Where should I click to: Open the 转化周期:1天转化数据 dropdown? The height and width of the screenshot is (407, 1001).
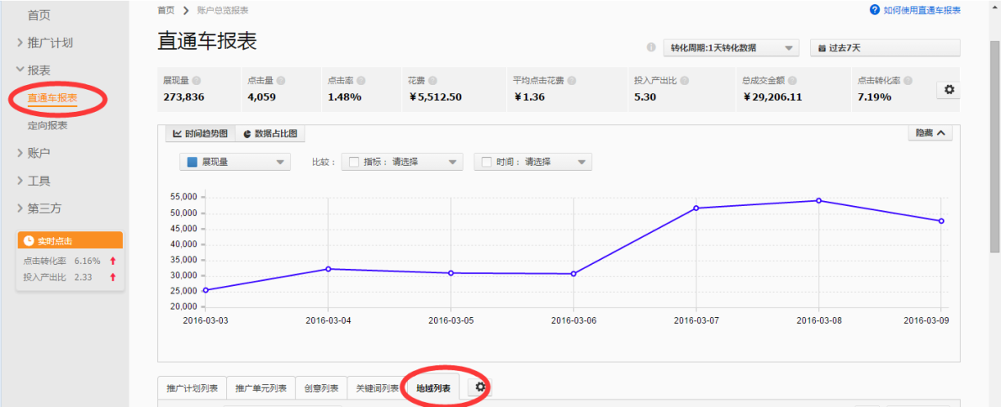pyautogui.click(x=732, y=48)
